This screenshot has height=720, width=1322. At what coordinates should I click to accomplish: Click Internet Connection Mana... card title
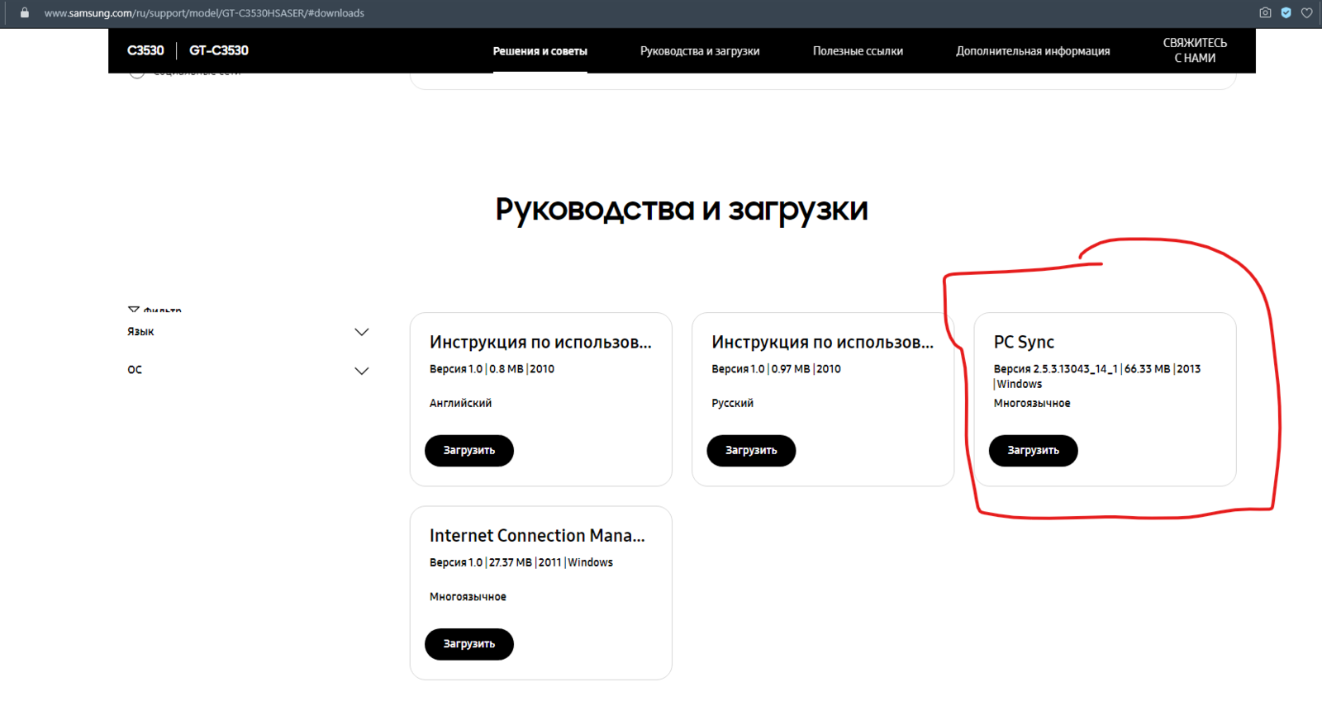click(537, 536)
